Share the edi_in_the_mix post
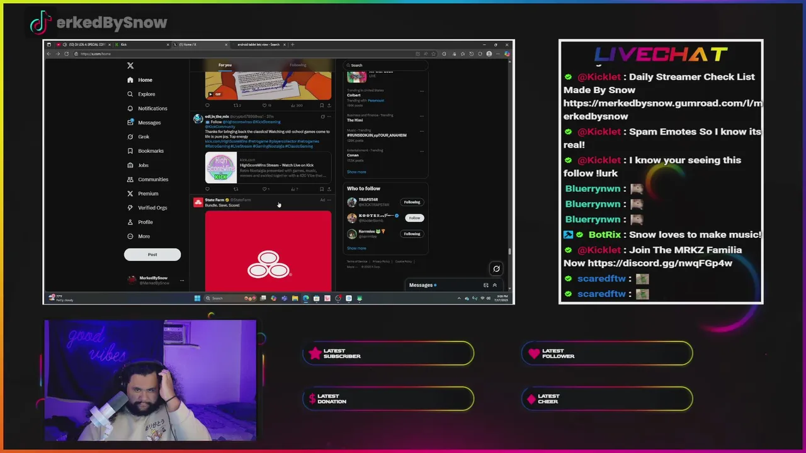 pos(329,189)
